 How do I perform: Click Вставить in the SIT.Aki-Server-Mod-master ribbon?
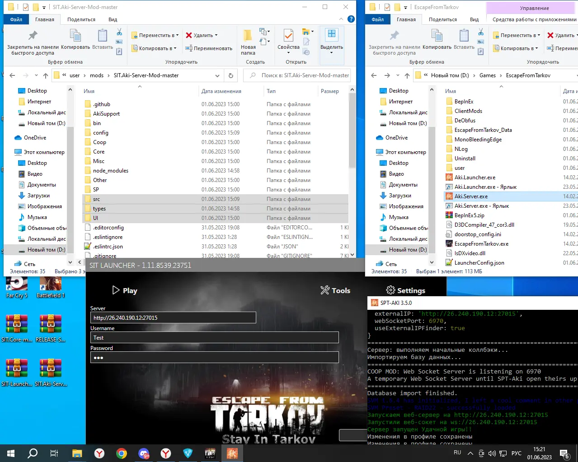pos(103,39)
